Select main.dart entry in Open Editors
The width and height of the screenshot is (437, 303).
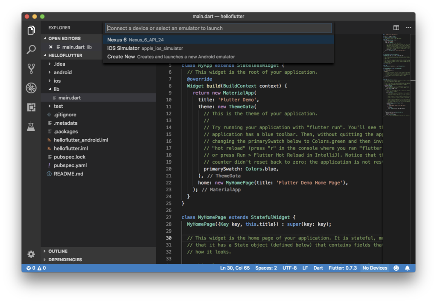point(72,47)
